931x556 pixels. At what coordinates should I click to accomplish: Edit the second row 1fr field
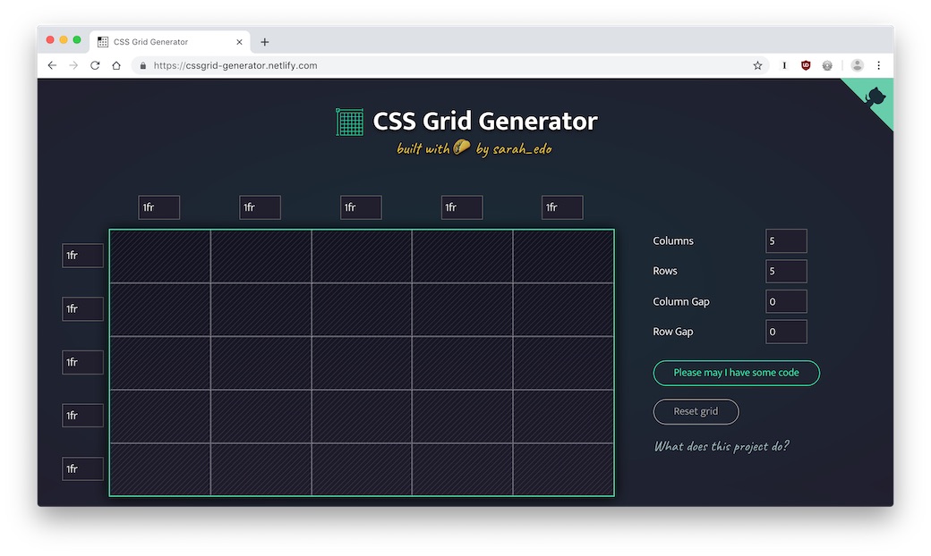82,308
